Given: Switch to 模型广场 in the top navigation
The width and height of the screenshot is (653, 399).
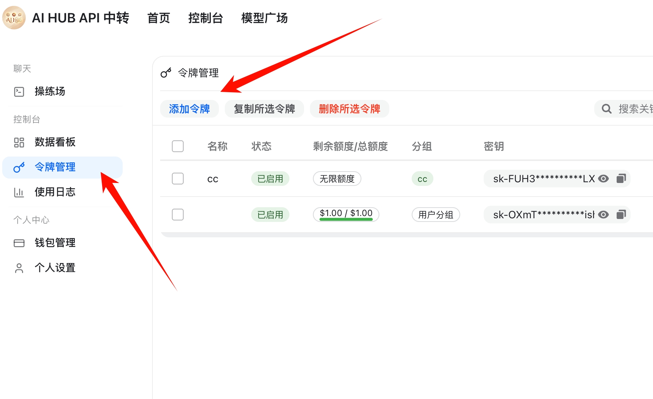Looking at the screenshot, I should 264,18.
